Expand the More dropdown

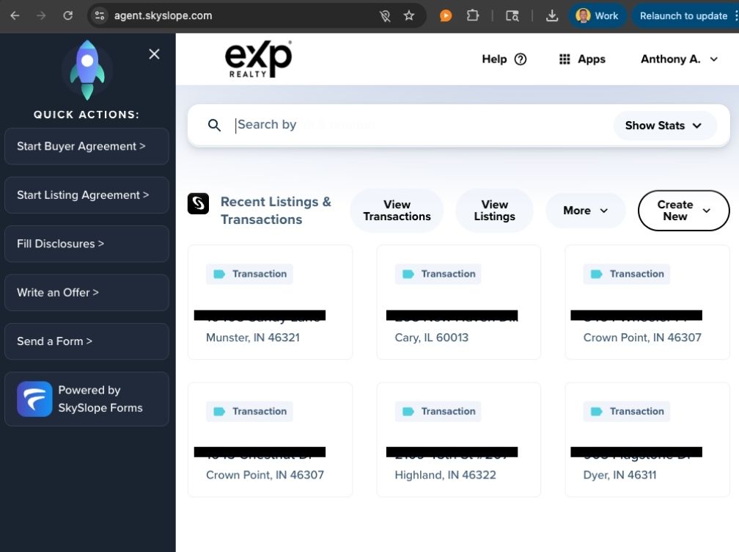coord(585,211)
